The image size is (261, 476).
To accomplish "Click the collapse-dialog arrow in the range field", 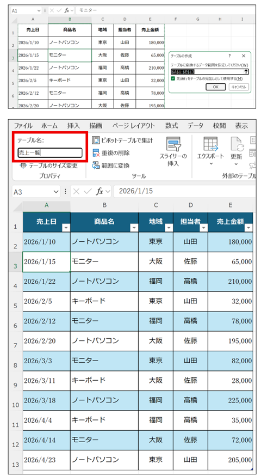I will click(246, 72).
